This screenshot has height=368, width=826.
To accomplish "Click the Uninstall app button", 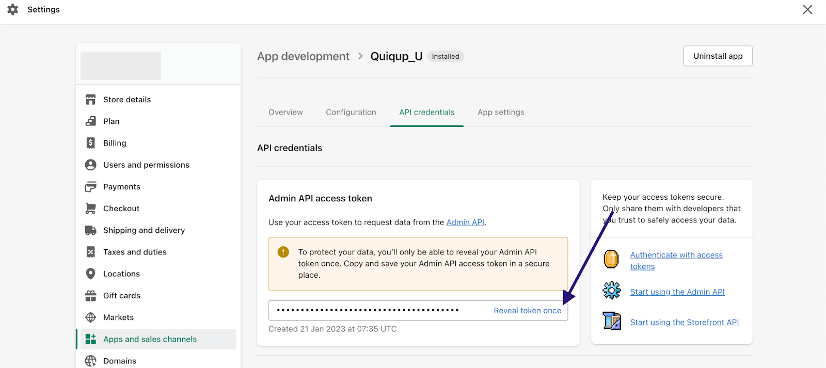I will [x=718, y=56].
